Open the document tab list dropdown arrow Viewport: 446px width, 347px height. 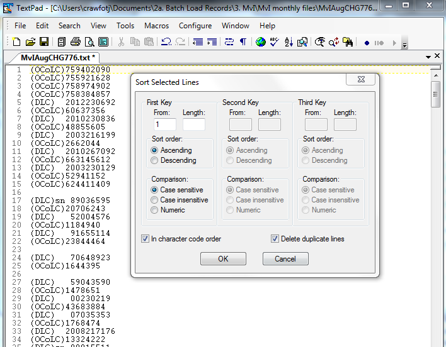[x=428, y=57]
